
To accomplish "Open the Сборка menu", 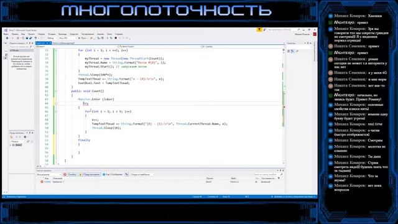I will click(x=42, y=34).
